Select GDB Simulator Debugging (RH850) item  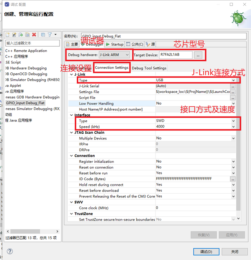click(x=33, y=80)
